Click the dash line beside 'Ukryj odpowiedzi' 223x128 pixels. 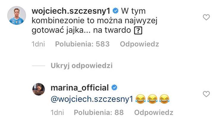tap(38, 65)
